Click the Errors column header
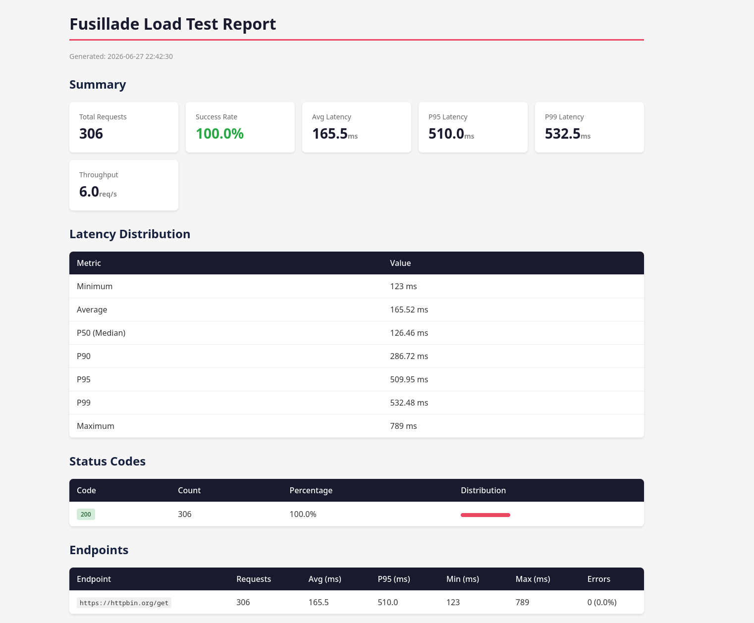Screen dimensions: 754x623 [x=599, y=579]
